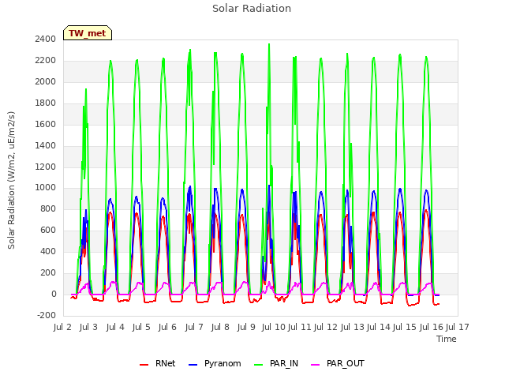
Task: Click the Jul 3 x-axis tick label
Action: click(88, 327)
